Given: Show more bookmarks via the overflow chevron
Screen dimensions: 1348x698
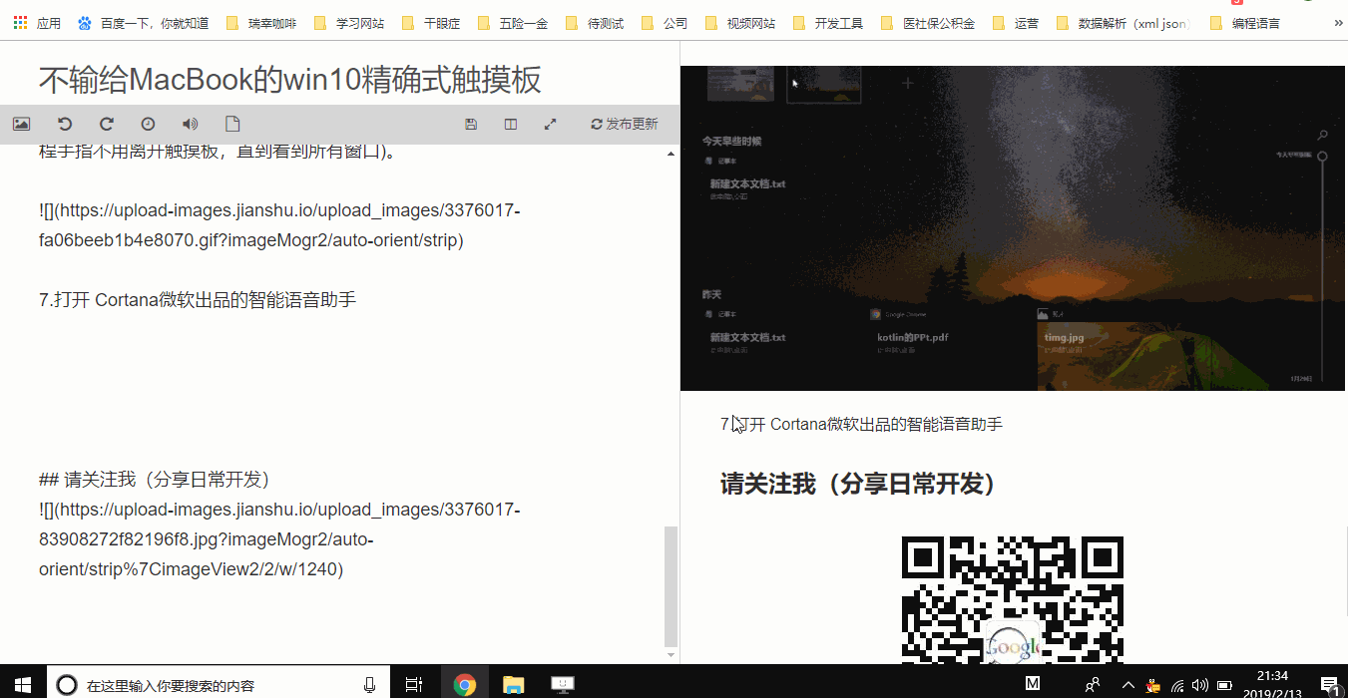Looking at the screenshot, I should pos(1337,23).
